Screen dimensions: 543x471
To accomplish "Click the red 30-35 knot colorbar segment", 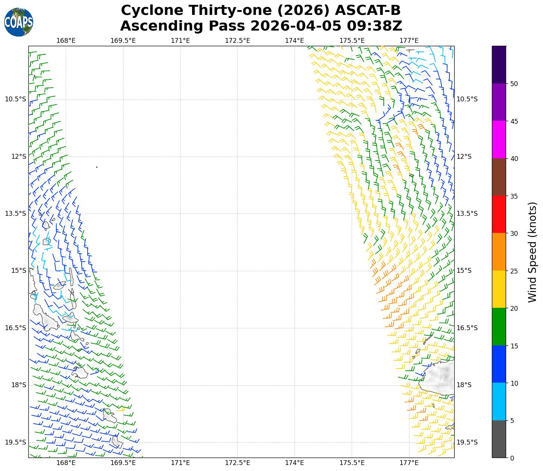I will click(499, 214).
